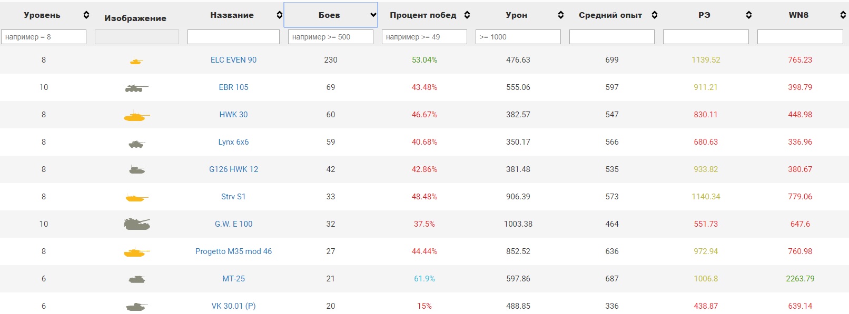Sort by Процент побед column arrows
The image size is (849, 314).
tap(467, 15)
